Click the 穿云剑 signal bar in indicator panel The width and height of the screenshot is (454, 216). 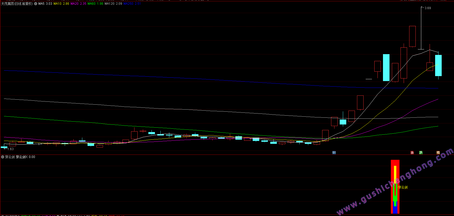pos(395,187)
